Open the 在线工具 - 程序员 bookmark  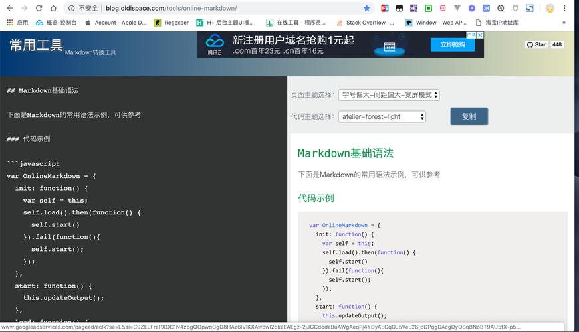pos(296,23)
